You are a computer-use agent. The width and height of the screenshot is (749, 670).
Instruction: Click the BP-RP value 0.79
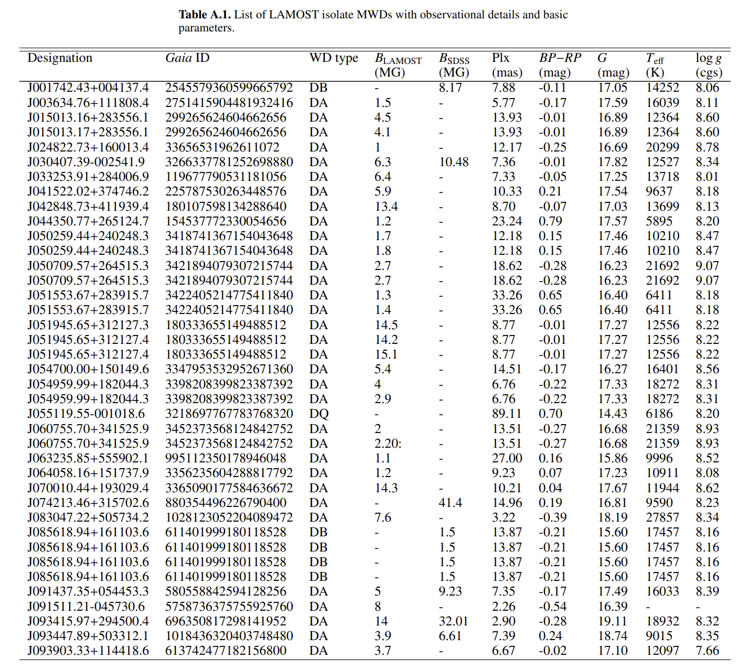pyautogui.click(x=550, y=221)
